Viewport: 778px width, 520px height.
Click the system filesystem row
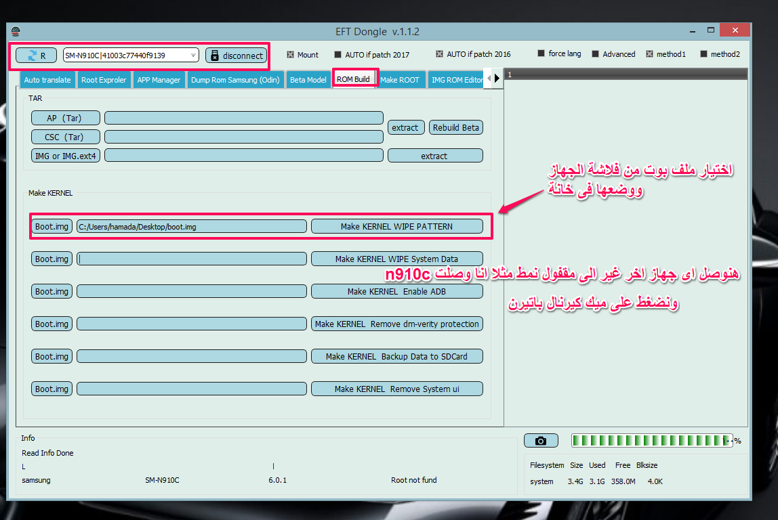click(x=596, y=481)
